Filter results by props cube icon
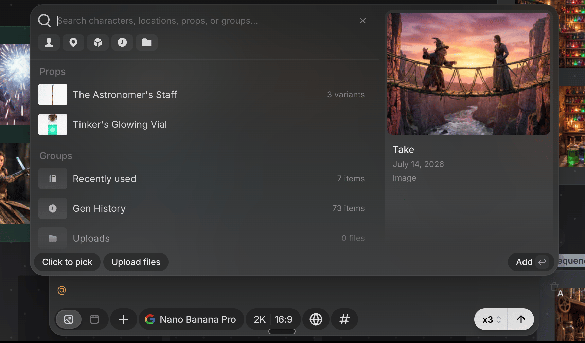 (98, 42)
